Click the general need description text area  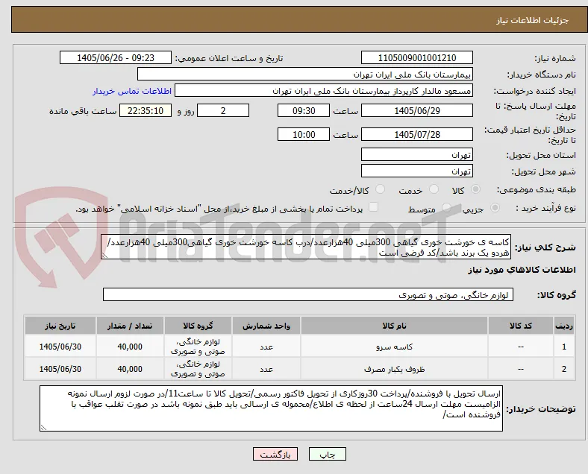coord(306,247)
